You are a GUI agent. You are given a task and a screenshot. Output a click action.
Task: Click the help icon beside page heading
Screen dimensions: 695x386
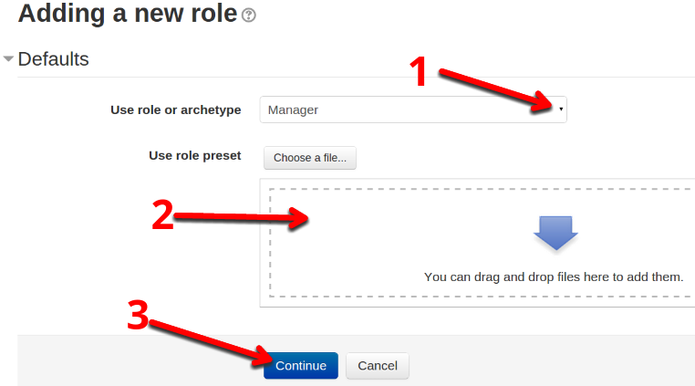point(249,16)
